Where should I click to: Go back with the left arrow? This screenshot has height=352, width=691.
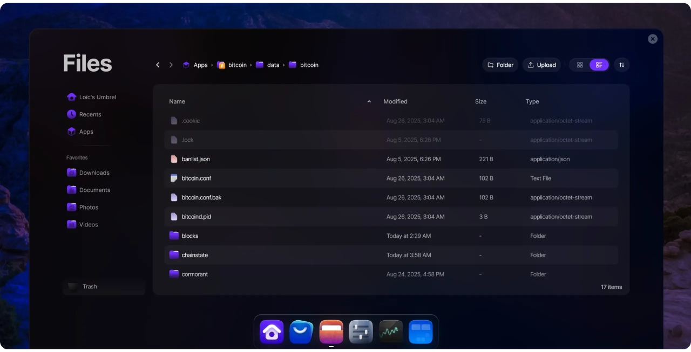click(x=158, y=65)
